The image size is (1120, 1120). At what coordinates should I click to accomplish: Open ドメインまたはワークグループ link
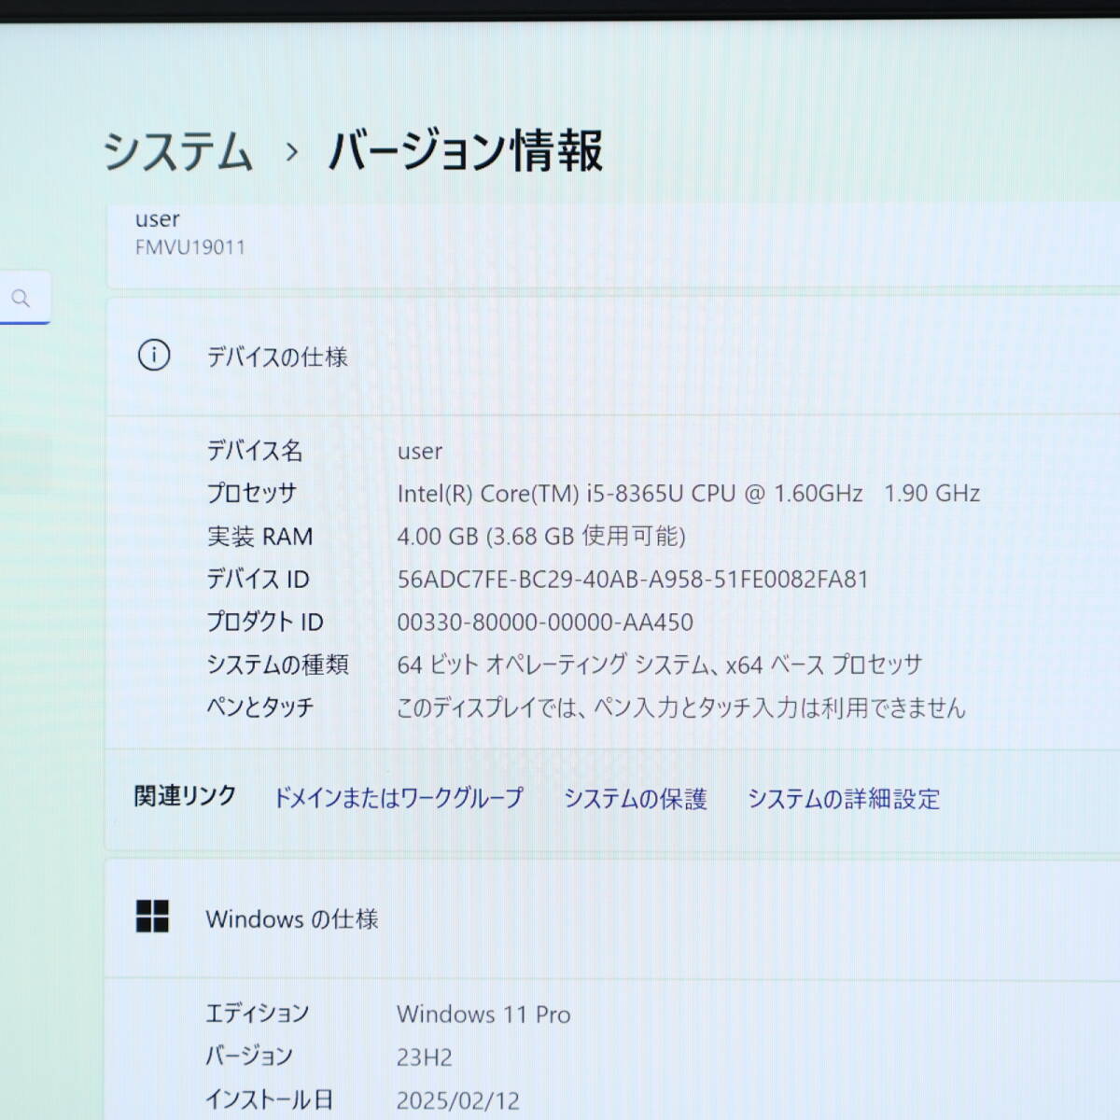tap(399, 798)
